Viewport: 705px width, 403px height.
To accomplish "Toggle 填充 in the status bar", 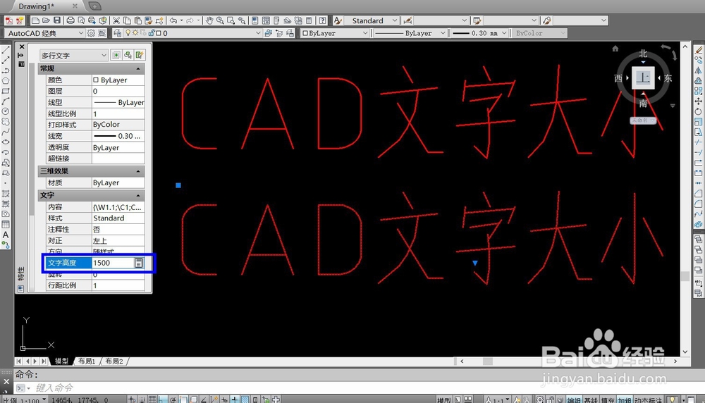I will 608,399.
